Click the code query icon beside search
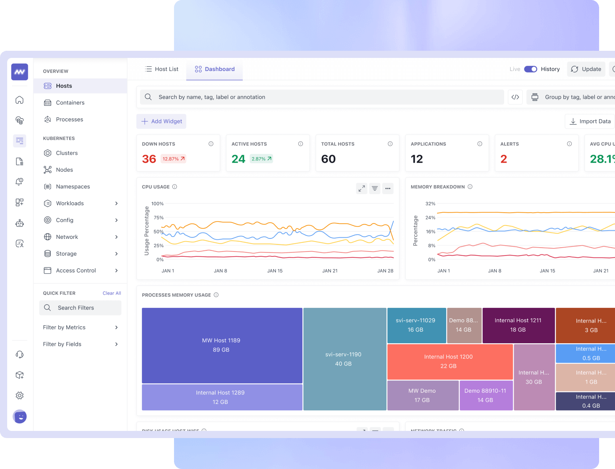615x469 pixels. [515, 97]
